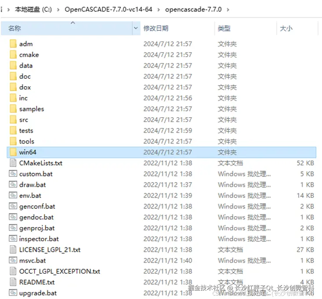This screenshot has height=299, width=322.
Task: Select the file name CMakeLists.txt
Action: (x=41, y=163)
